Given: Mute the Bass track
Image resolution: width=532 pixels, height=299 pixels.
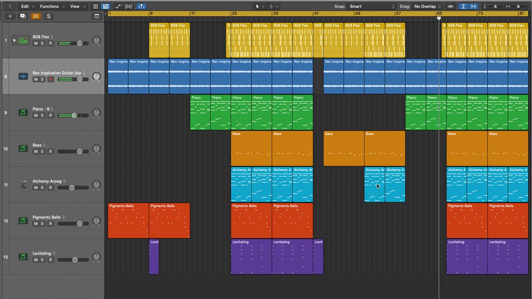Looking at the screenshot, I should [x=36, y=151].
